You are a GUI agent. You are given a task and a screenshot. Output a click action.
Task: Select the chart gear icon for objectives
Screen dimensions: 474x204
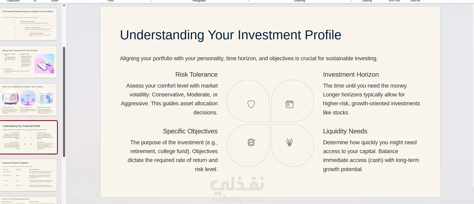(x=251, y=142)
